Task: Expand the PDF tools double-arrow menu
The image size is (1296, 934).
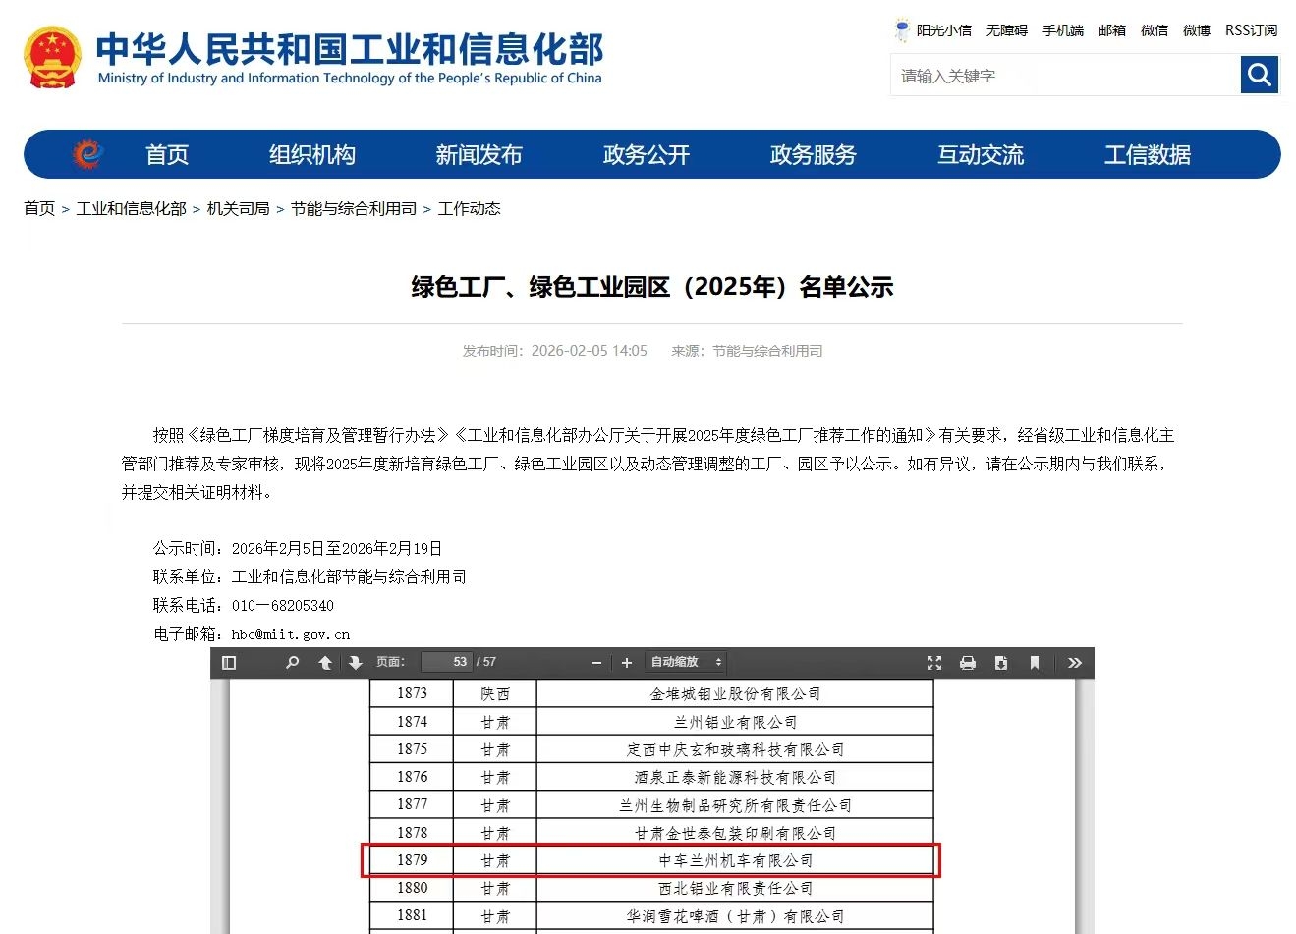Action: [x=1075, y=663]
